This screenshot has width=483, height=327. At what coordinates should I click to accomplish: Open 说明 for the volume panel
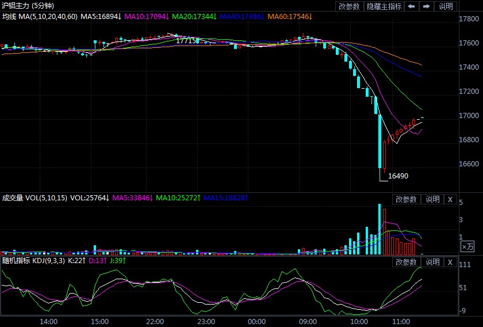pyautogui.click(x=432, y=199)
